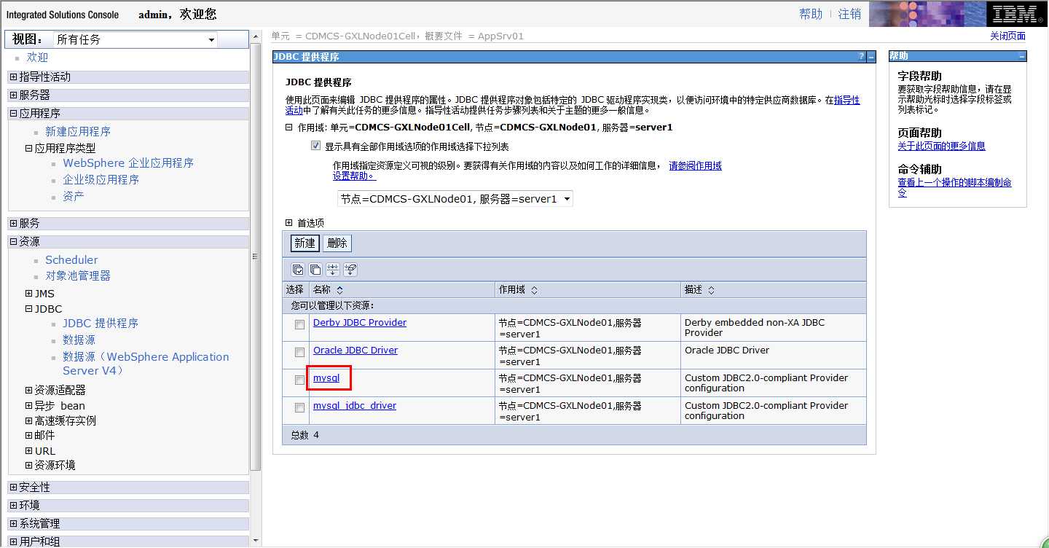Screen dimensions: 1049x548
Task: Tick the checkbox for Derby JDBC Provider
Action: point(299,325)
